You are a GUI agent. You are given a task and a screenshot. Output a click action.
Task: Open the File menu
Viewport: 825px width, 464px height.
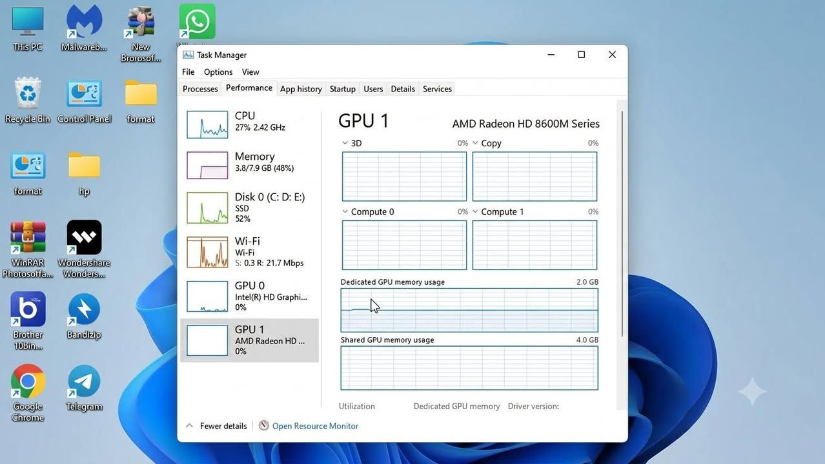click(188, 72)
